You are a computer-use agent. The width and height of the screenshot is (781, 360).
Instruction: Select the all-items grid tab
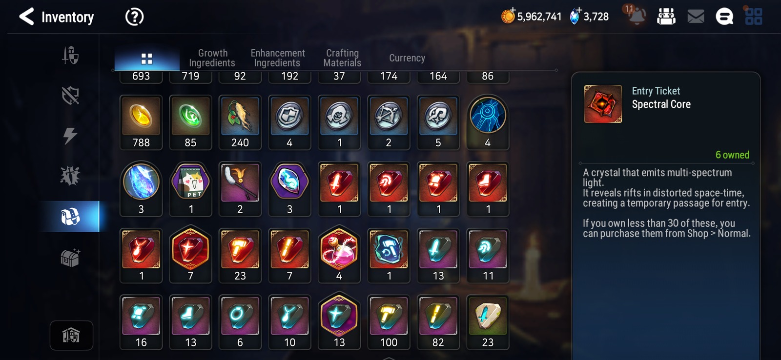click(147, 59)
